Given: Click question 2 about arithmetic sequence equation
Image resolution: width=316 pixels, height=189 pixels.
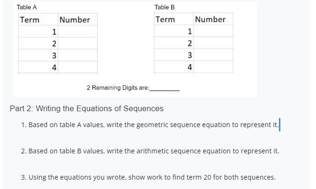Looking at the screenshot, I should [x=150, y=151].
